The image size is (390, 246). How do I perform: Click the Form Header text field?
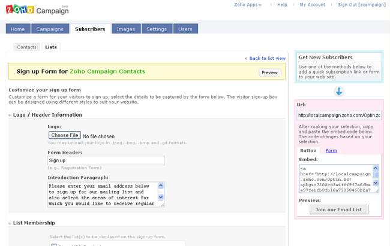pos(106,160)
